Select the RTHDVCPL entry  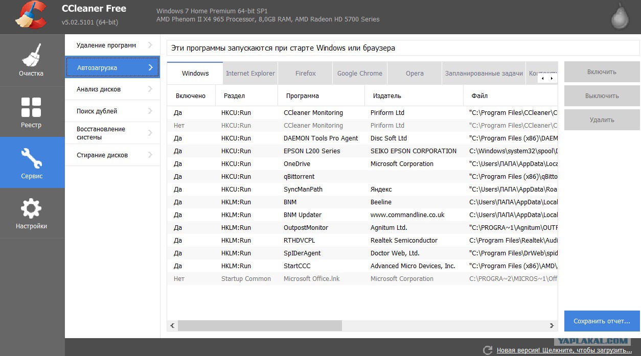362,241
